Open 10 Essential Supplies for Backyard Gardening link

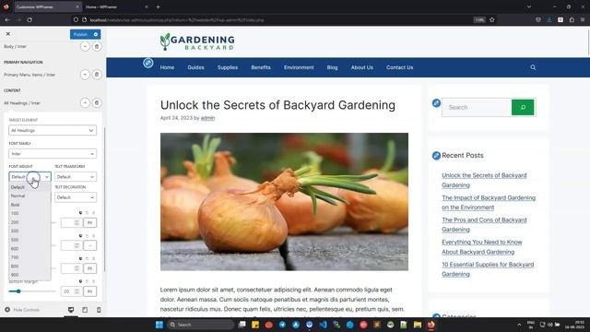tap(488, 269)
